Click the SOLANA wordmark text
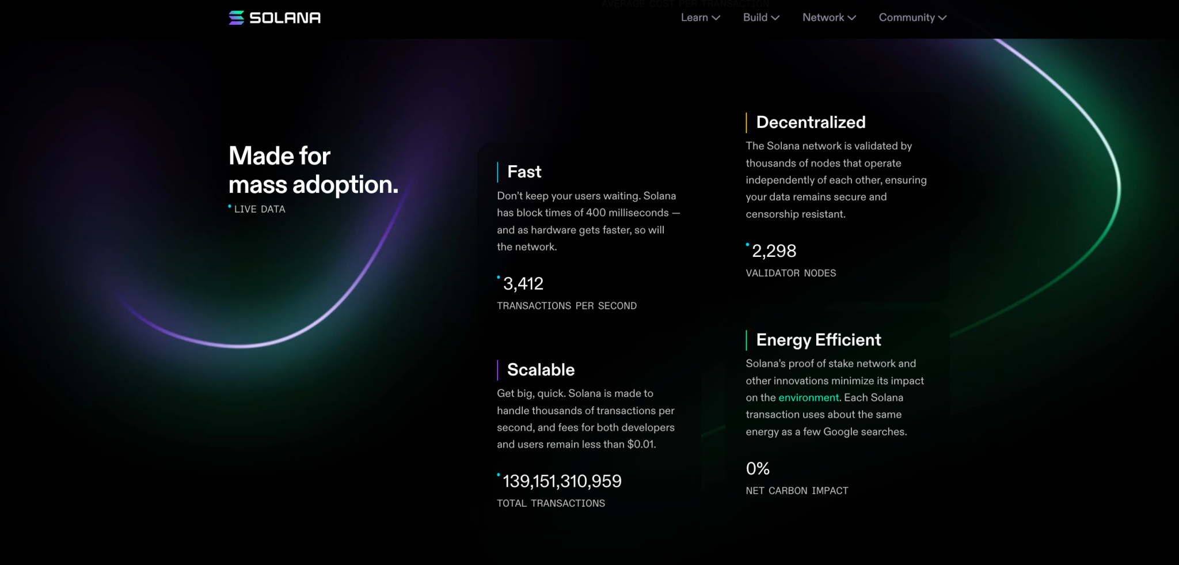The image size is (1179, 565). (x=285, y=18)
